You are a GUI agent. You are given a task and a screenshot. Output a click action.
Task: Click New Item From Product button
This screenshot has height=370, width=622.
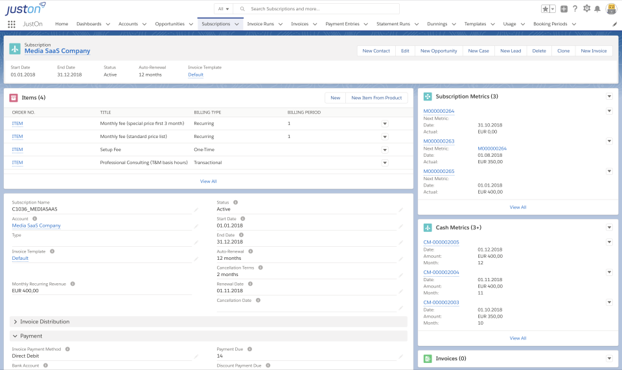pos(376,98)
